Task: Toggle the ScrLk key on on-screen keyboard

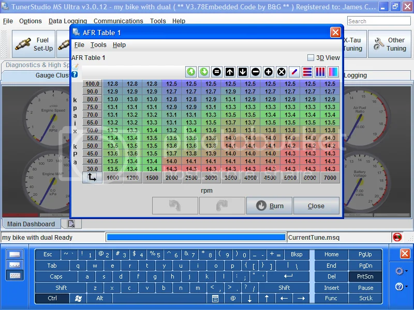Action: click(x=365, y=298)
